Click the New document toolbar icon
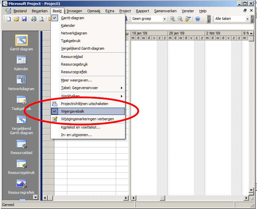The width and height of the screenshot is (257, 209). pyautogui.click(x=9, y=19)
